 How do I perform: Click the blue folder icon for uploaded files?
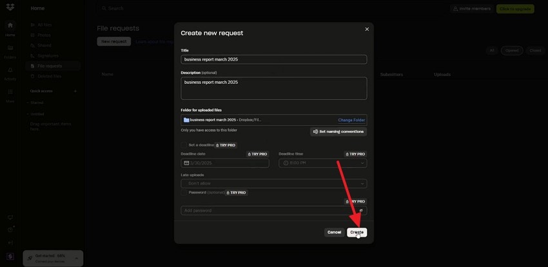coord(186,120)
